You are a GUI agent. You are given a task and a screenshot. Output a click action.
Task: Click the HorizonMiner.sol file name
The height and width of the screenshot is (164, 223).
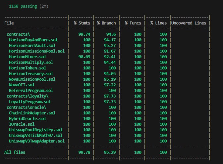pos(28,57)
